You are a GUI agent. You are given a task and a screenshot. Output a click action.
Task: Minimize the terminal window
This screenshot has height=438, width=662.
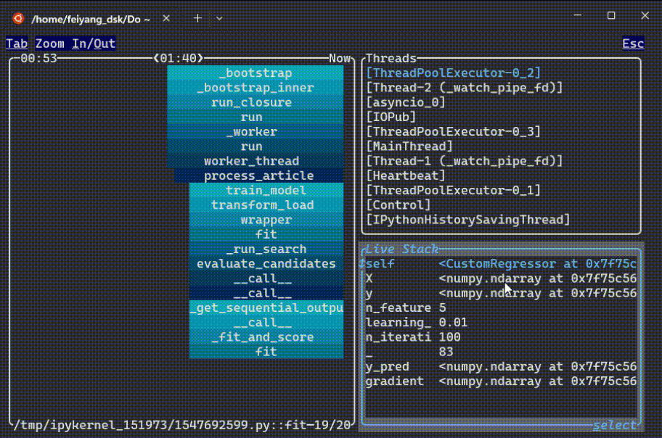click(578, 16)
